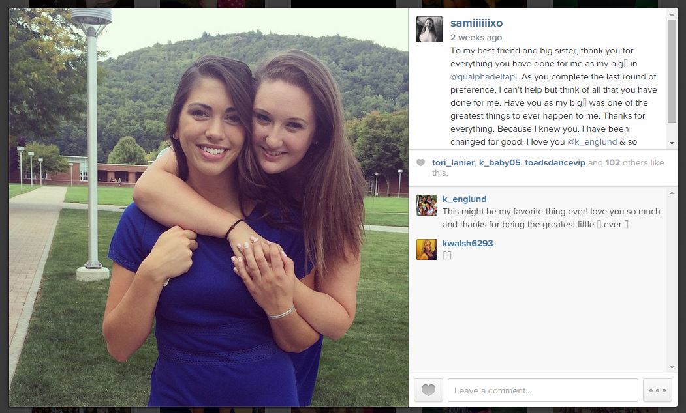Open toadsdancevip in the likes list
Viewport: 686px width, 413px height.
[555, 162]
